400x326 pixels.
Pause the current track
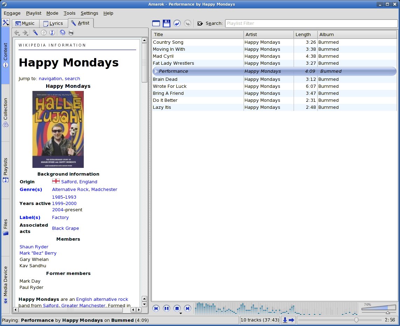point(167,309)
